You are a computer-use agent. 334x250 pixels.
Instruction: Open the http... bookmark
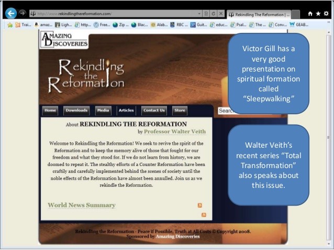coord(83,25)
